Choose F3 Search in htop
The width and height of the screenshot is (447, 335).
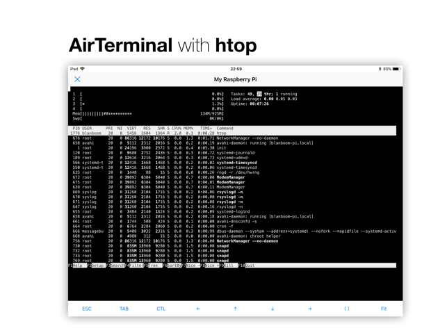115,265
